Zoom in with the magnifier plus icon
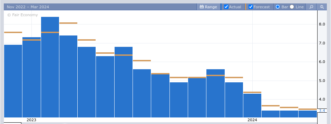The height and width of the screenshot is (124, 331). (x=311, y=7)
